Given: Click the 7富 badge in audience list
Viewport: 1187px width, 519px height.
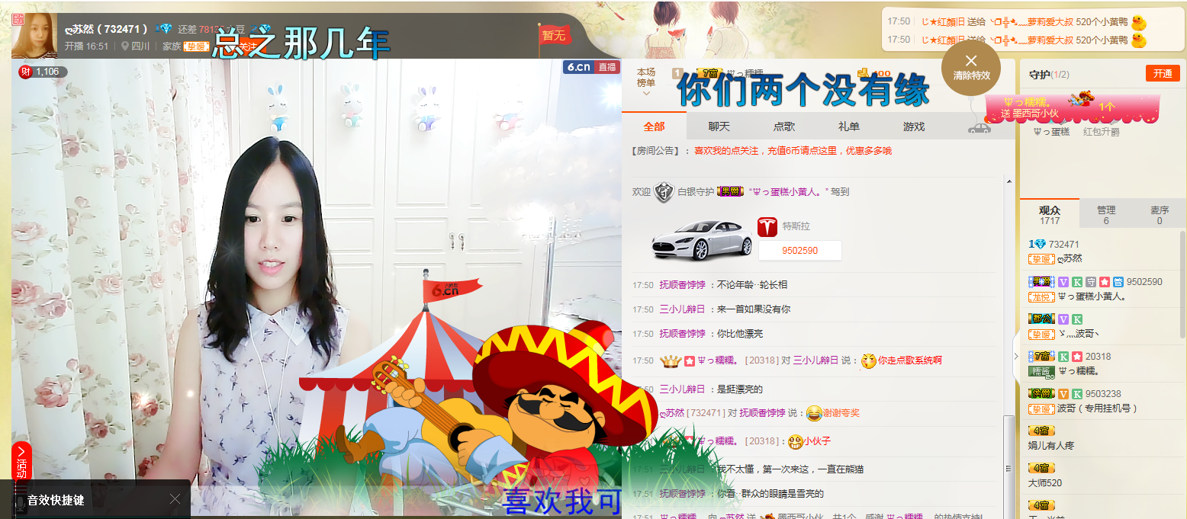Looking at the screenshot, I should (x=1041, y=356).
